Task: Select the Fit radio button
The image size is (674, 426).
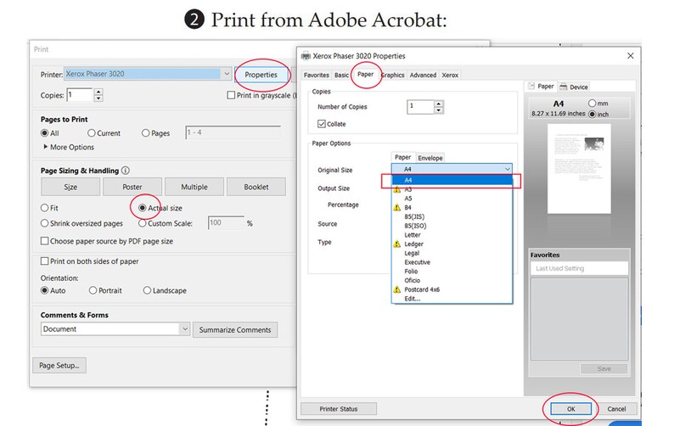Action: (44, 208)
